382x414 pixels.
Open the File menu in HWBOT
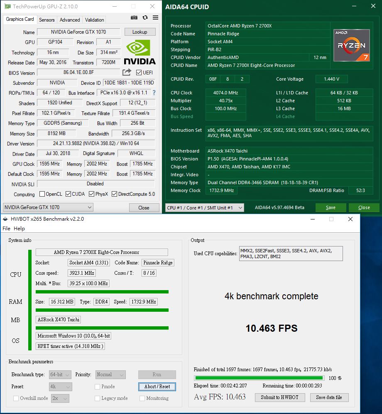pos(6,229)
